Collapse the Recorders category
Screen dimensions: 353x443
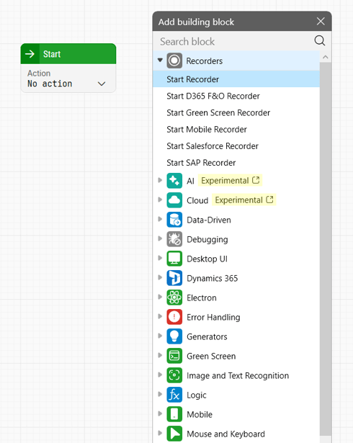[x=160, y=61]
